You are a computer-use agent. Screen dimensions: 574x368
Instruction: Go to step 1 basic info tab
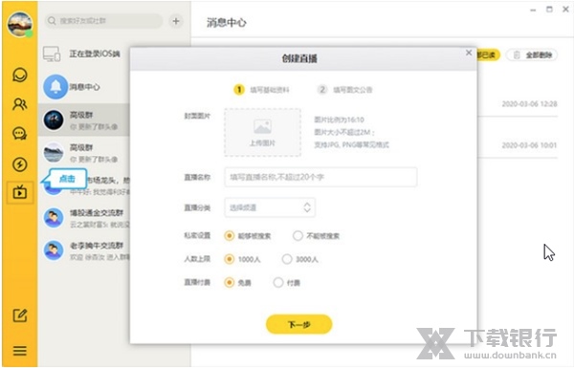[261, 90]
